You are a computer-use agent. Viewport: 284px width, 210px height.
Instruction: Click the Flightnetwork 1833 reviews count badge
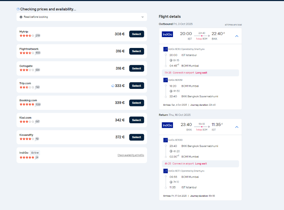[x=38, y=53]
